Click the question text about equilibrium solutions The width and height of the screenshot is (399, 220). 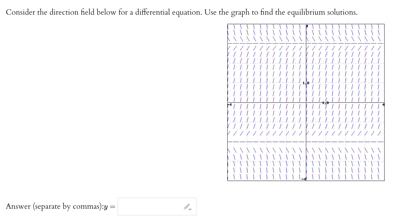[x=182, y=12]
